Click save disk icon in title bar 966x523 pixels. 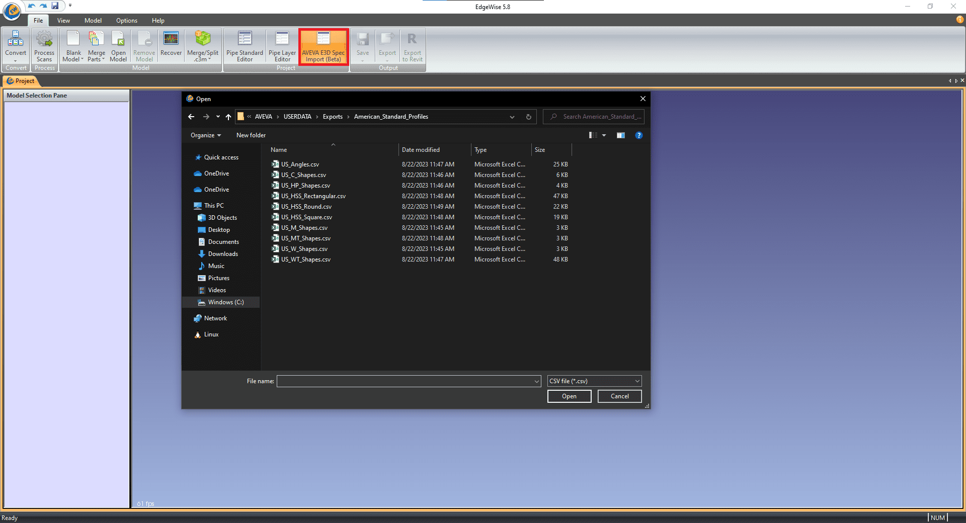(x=55, y=6)
